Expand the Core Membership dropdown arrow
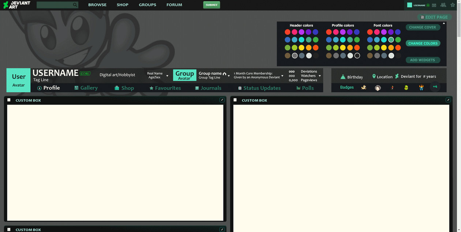 coord(282,76)
